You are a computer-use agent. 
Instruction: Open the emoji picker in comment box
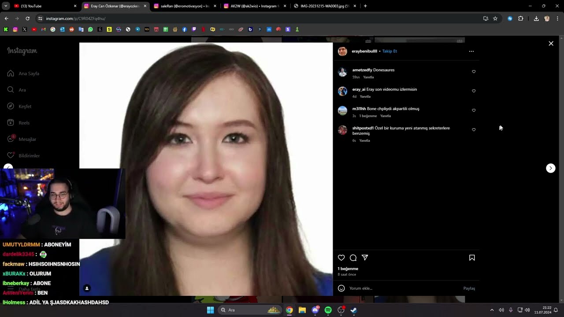click(x=341, y=288)
